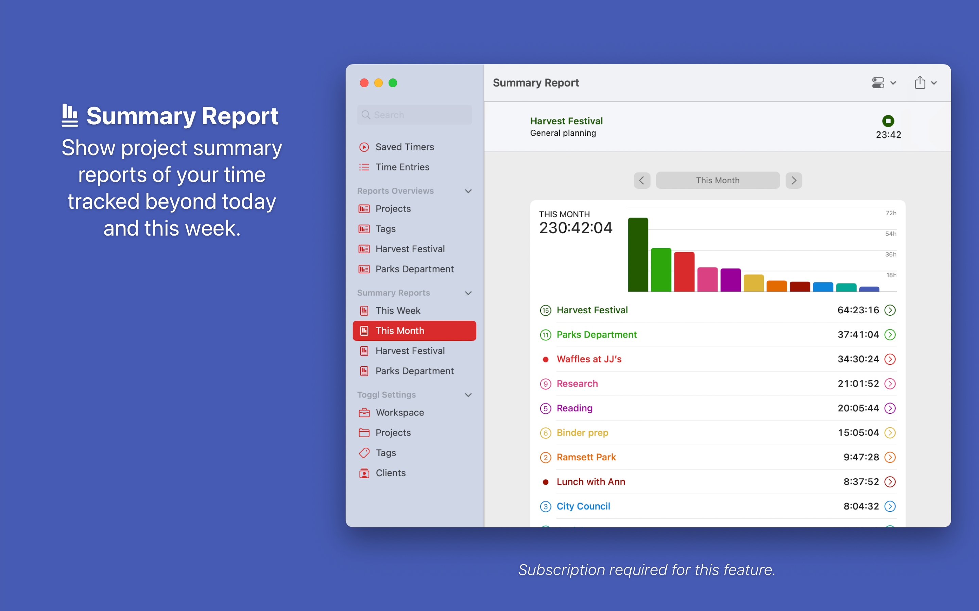The image size is (979, 611).
Task: Open Lunch with Ann details arrow
Action: [x=890, y=482]
